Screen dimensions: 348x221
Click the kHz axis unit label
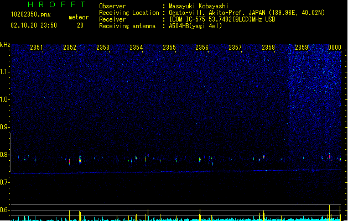(5, 45)
